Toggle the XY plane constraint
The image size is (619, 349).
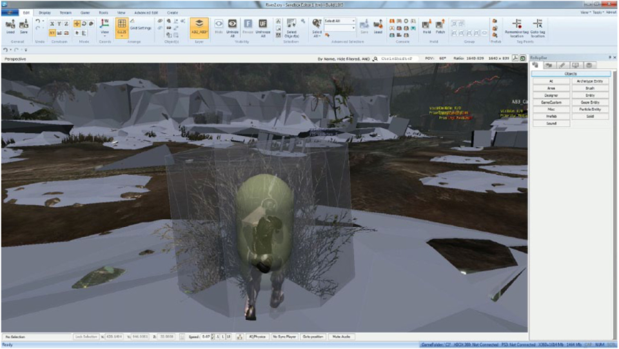tap(52, 33)
